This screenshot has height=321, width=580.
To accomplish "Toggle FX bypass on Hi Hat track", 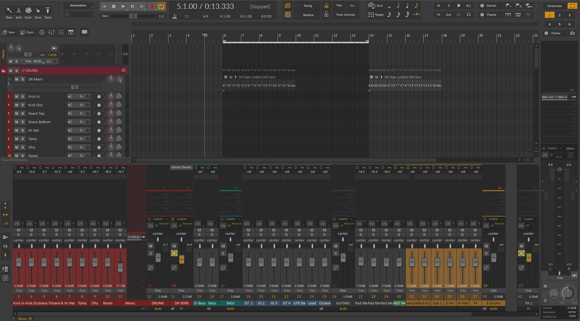I will point(87,130).
